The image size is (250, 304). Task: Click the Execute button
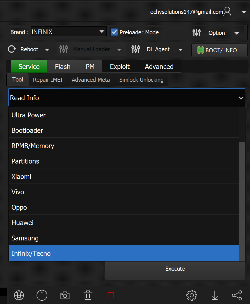tap(175, 269)
